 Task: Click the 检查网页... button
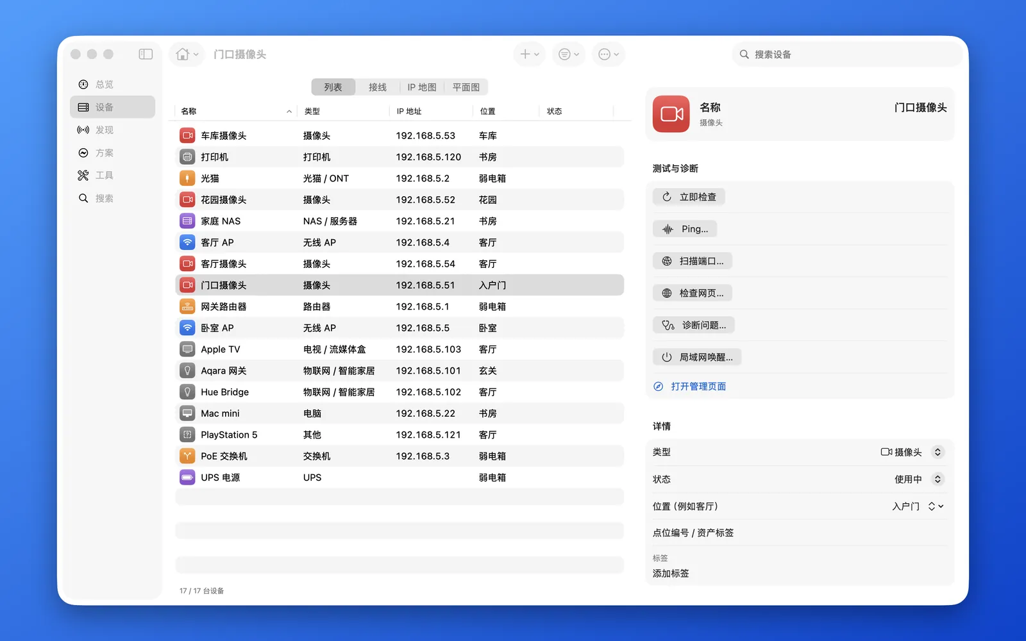coord(693,293)
